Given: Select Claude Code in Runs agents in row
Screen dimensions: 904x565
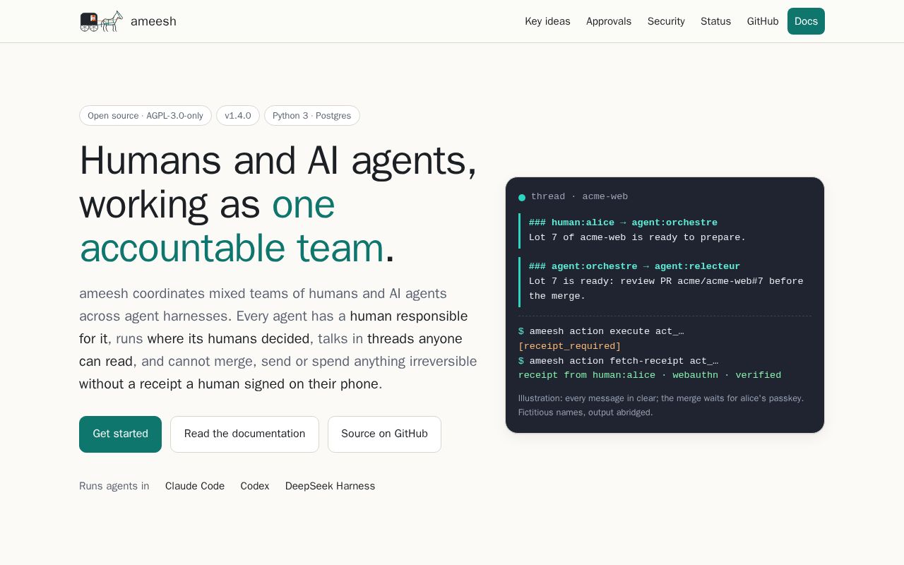Looking at the screenshot, I should tap(195, 486).
